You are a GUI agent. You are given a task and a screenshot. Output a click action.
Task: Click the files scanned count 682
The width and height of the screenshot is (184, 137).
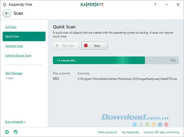(x=56, y=78)
